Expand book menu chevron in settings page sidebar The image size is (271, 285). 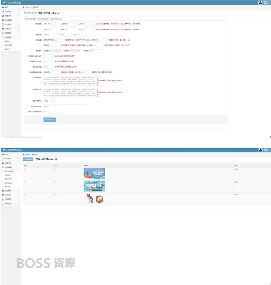[19, 16]
